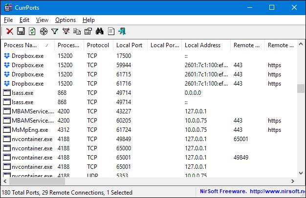This screenshot has height=198, width=306.
Task: Sort by Local Port column header
Action: 130,45
